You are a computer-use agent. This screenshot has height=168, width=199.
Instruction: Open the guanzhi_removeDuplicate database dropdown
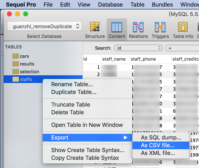(x=44, y=26)
